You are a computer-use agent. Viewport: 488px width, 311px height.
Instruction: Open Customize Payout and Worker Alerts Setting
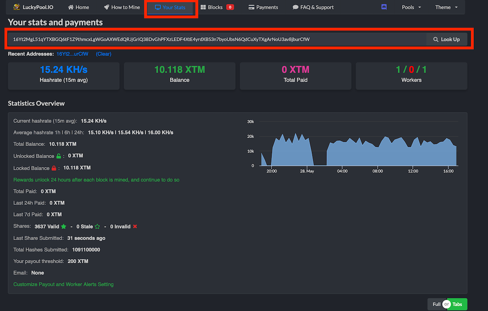click(x=63, y=284)
